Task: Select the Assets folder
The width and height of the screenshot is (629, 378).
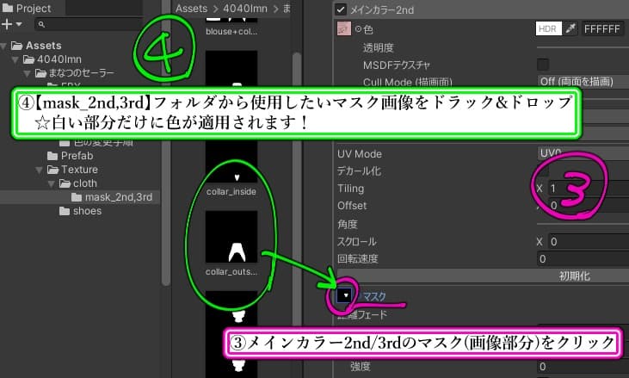Action: pyautogui.click(x=43, y=46)
